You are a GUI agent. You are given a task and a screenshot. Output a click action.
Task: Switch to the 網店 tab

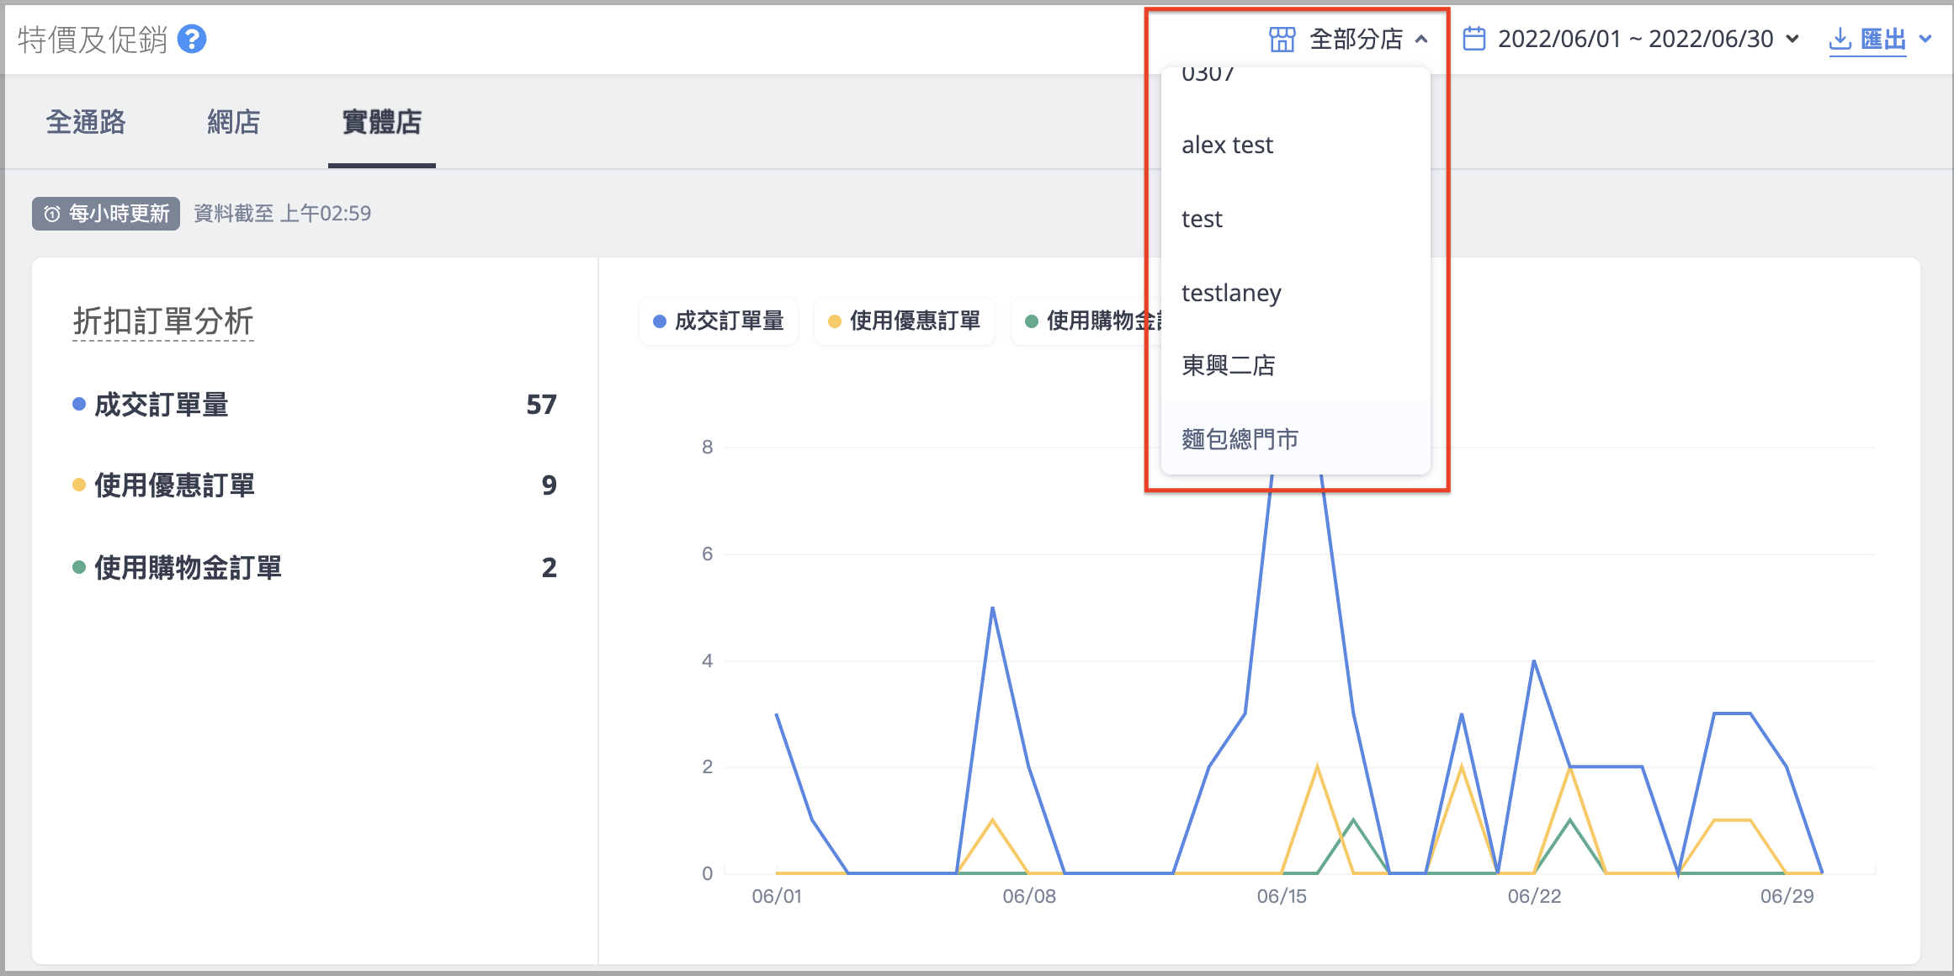coord(234,122)
